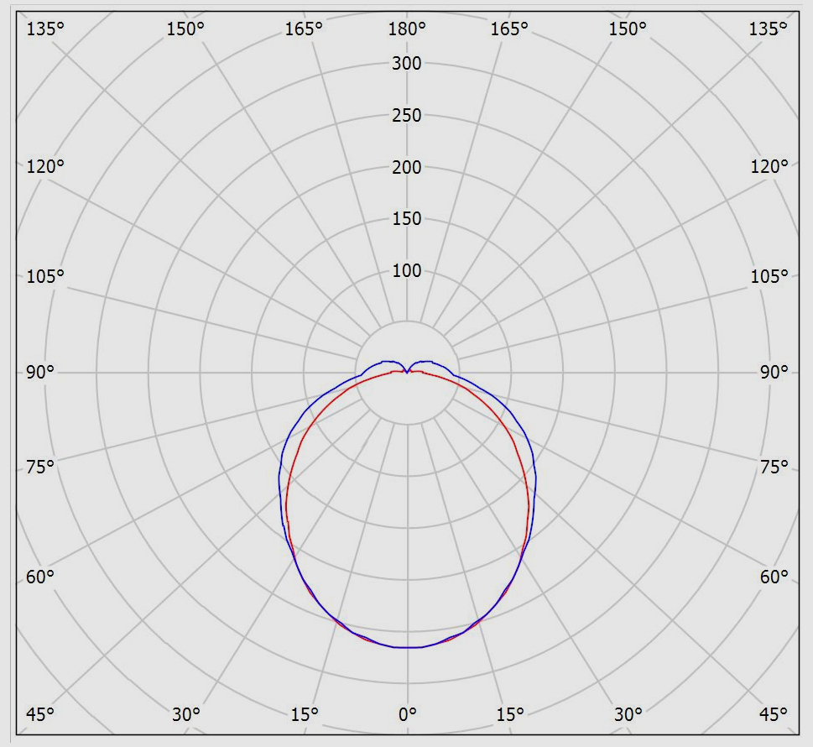Click the left-side 75° angle label
Image resolution: width=813 pixels, height=747 pixels.
tap(40, 467)
